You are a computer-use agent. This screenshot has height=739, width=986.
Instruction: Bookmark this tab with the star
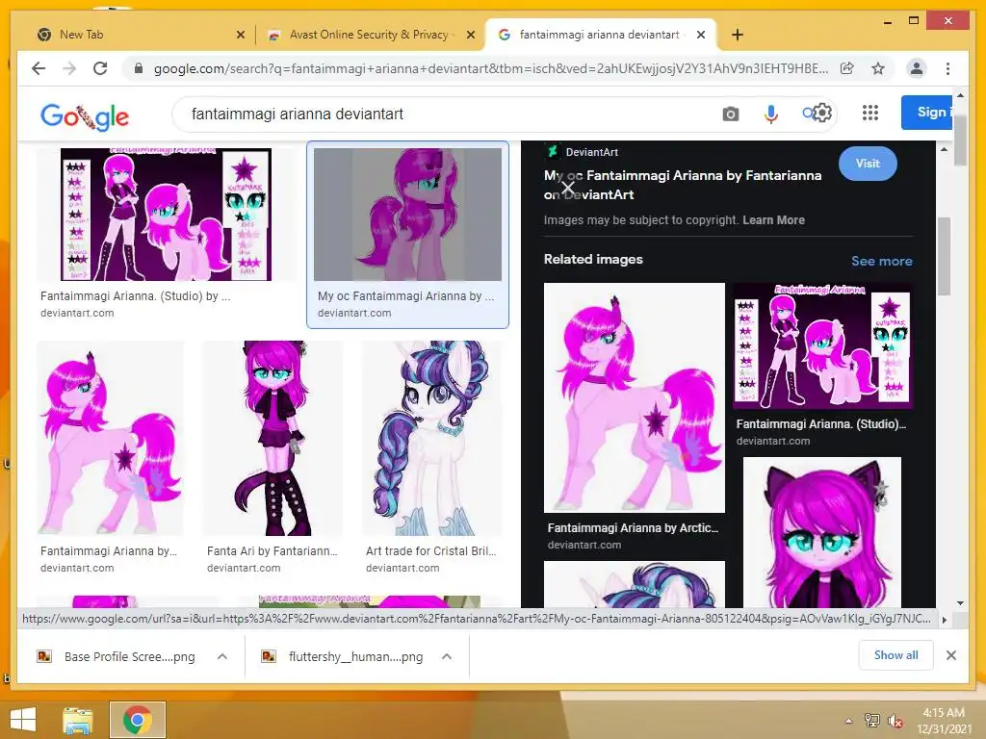point(878,68)
